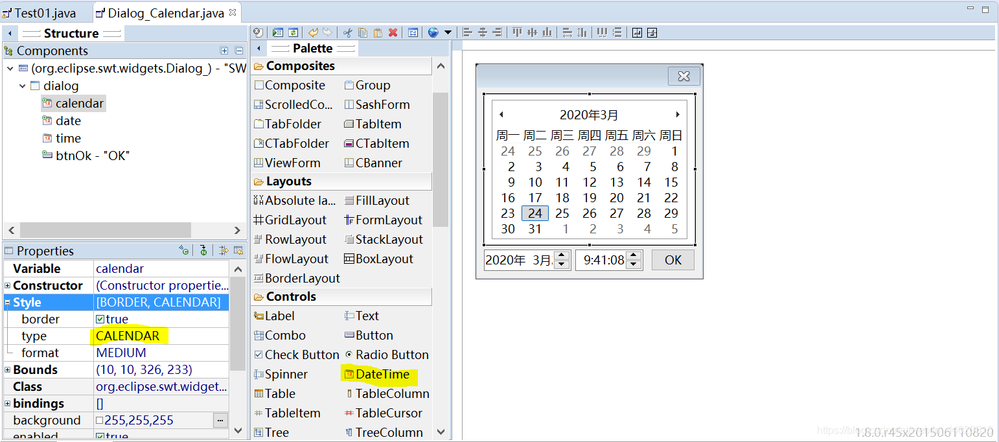Click the Center vertically in window icon
The height and width of the screenshot is (442, 999).
pos(652,32)
